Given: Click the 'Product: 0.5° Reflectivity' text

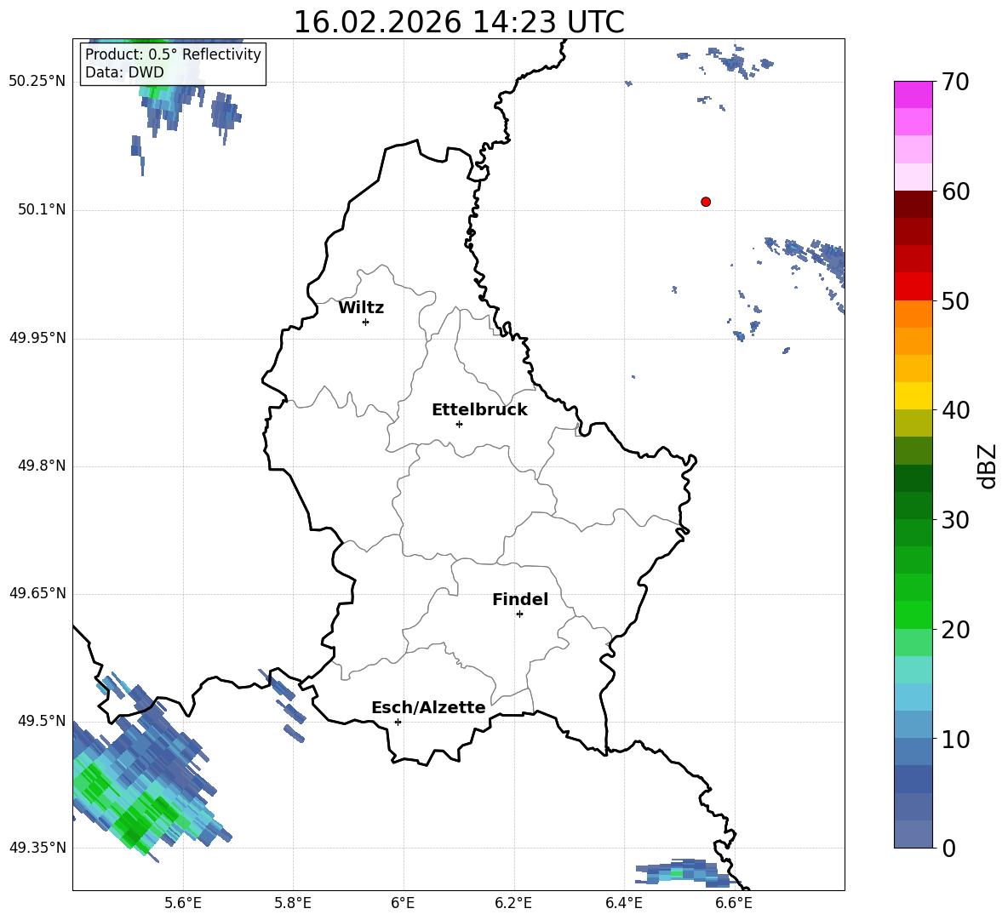Looking at the screenshot, I should [x=173, y=54].
